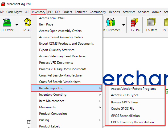Choose Create GPOS File
Screen dimensions: 168x128
[122, 109]
